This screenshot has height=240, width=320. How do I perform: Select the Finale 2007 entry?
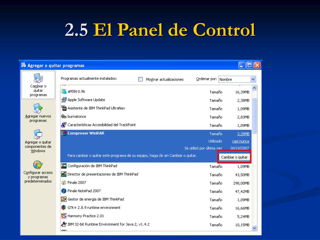point(77,182)
